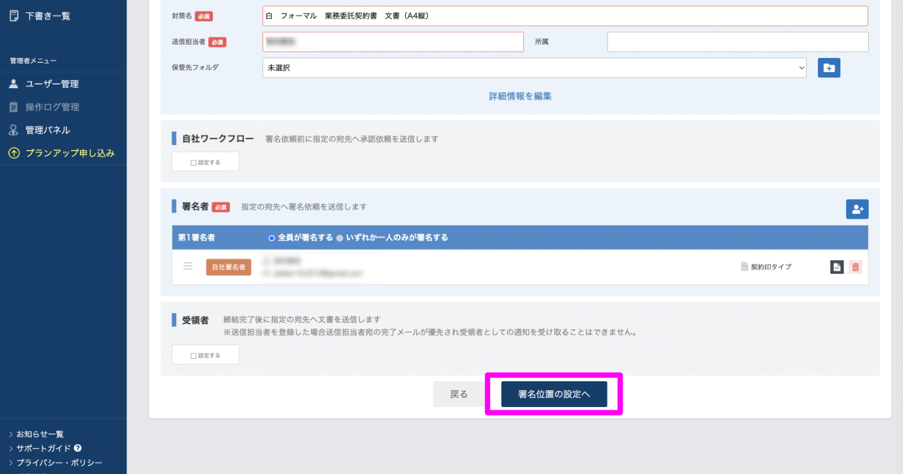Click the プランアップ申し込み arrow icon
This screenshot has height=474, width=903.
(x=14, y=153)
